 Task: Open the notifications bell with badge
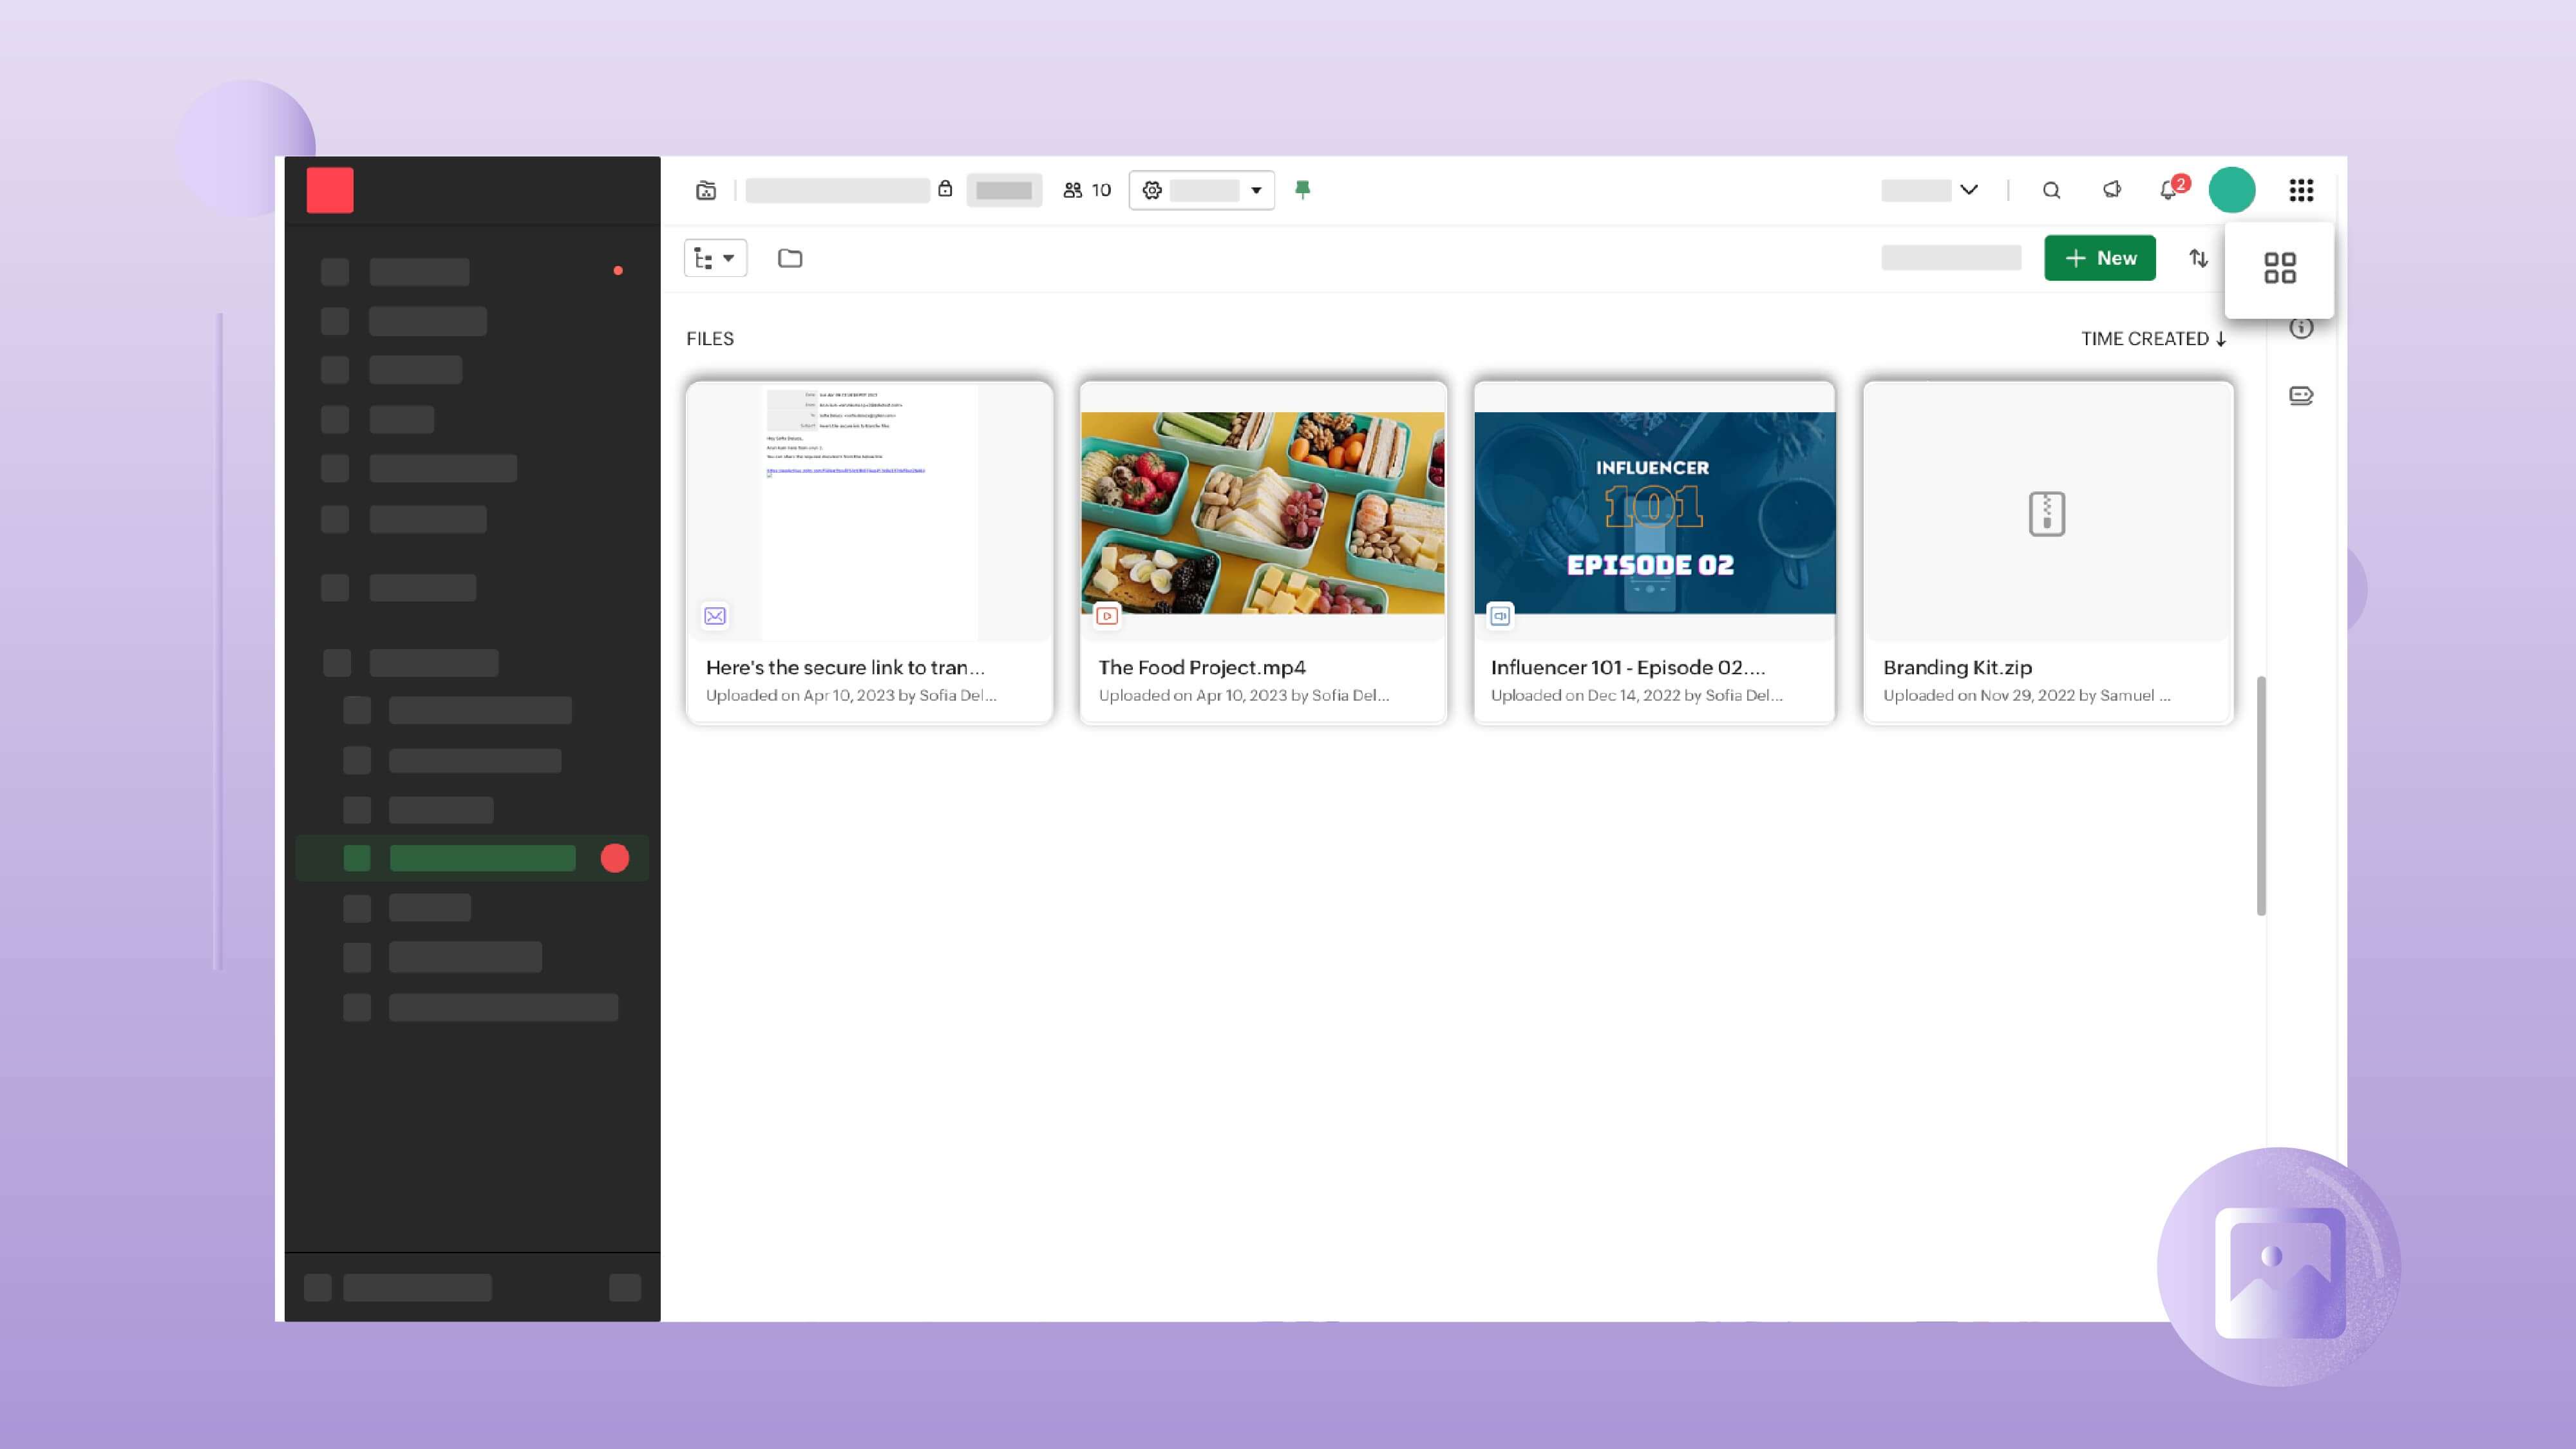coord(2169,190)
